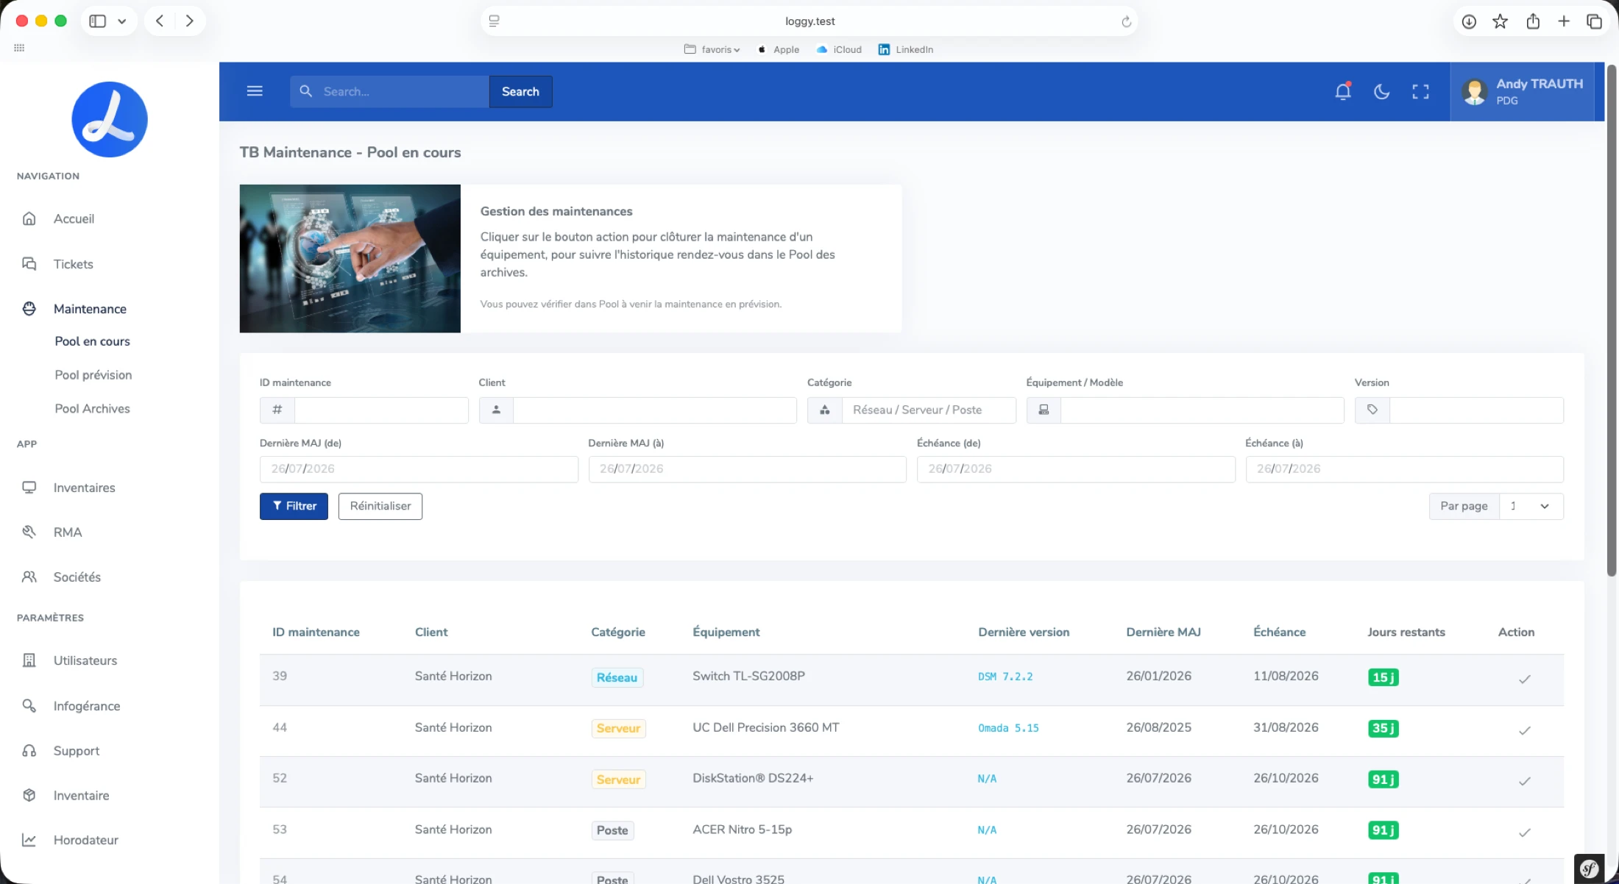Open the favoris bookmarks folder dropdown
This screenshot has width=1619, height=884.
(x=712, y=49)
